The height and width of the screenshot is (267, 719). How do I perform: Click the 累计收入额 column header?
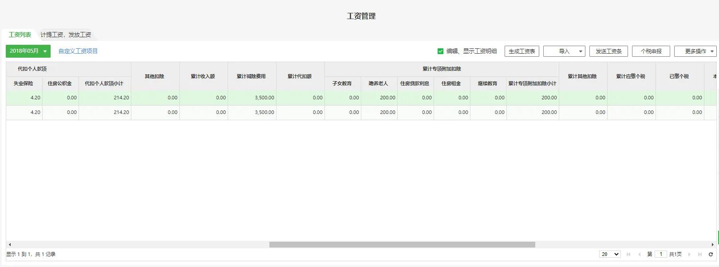[203, 76]
